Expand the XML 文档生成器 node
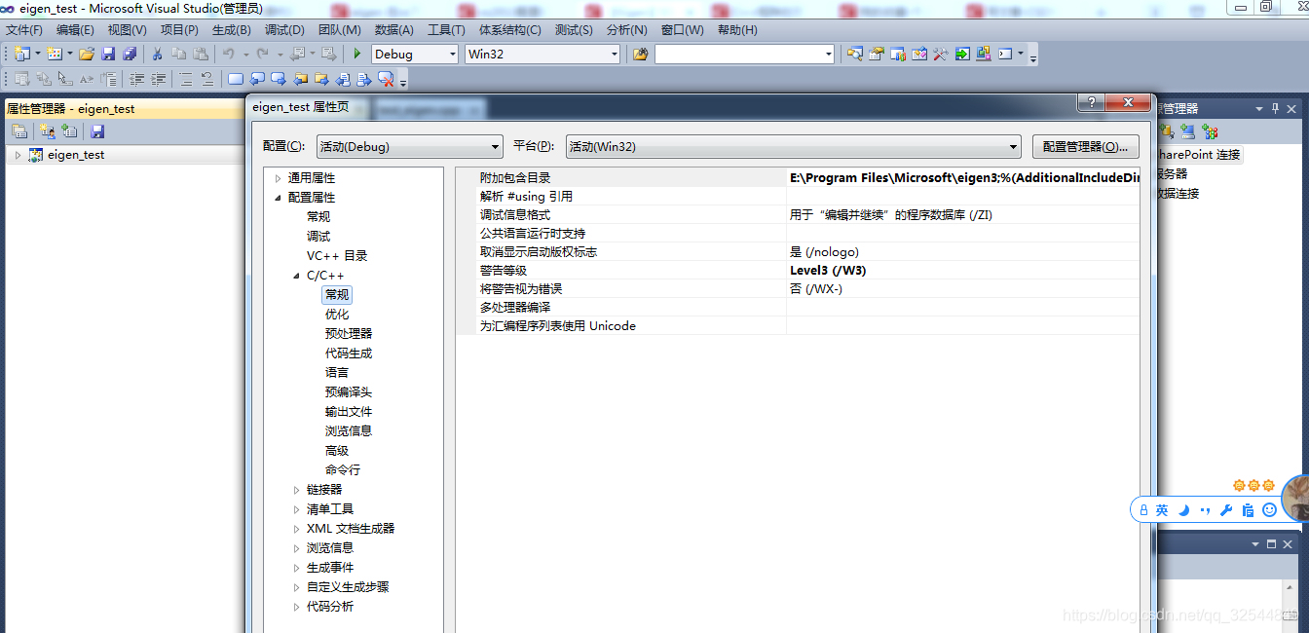1309x633 pixels. click(x=297, y=529)
